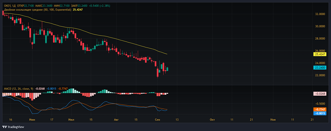Click the Авг label on time axis
331x131 pixels.
[116, 120]
